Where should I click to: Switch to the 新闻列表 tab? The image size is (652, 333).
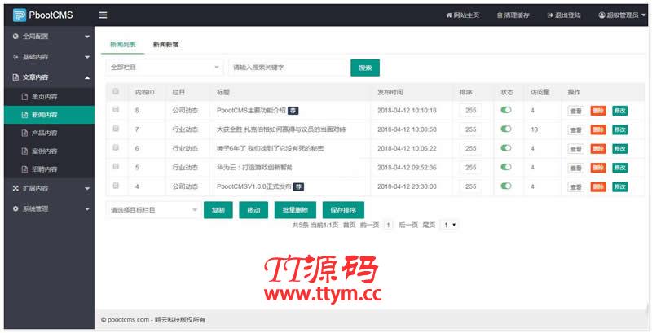123,45
